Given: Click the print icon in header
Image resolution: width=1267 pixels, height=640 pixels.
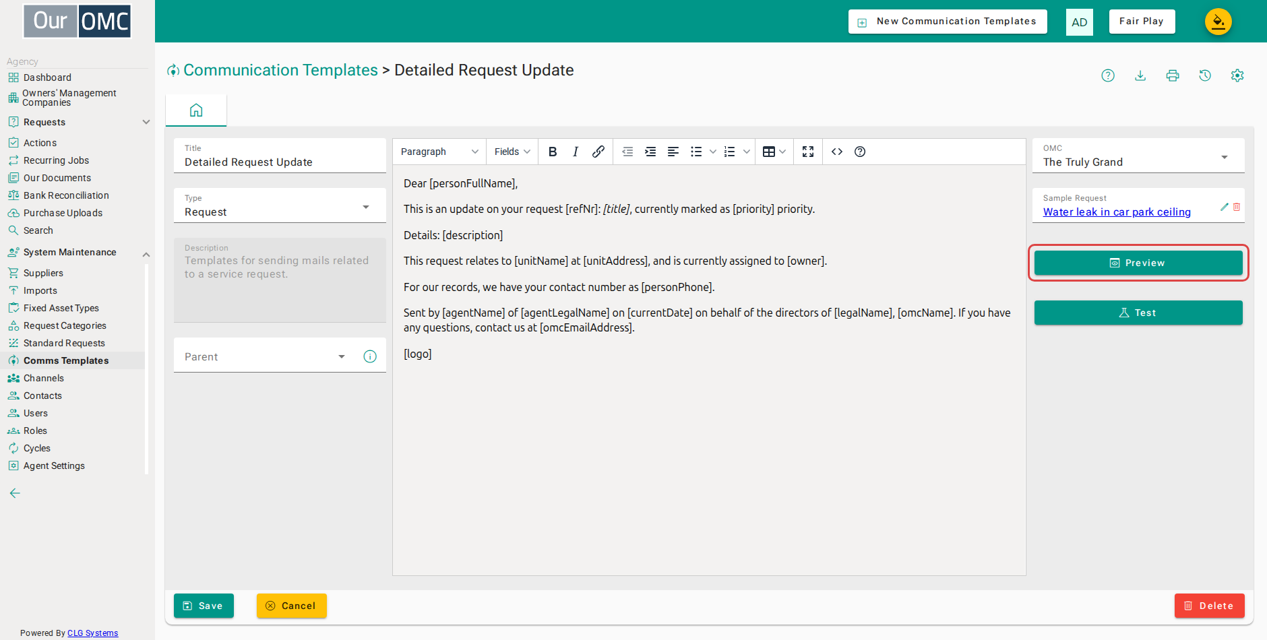Looking at the screenshot, I should pyautogui.click(x=1173, y=75).
